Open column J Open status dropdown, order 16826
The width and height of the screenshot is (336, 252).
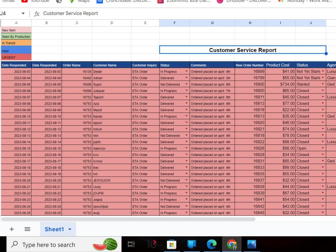pyautogui.click(x=323, y=148)
